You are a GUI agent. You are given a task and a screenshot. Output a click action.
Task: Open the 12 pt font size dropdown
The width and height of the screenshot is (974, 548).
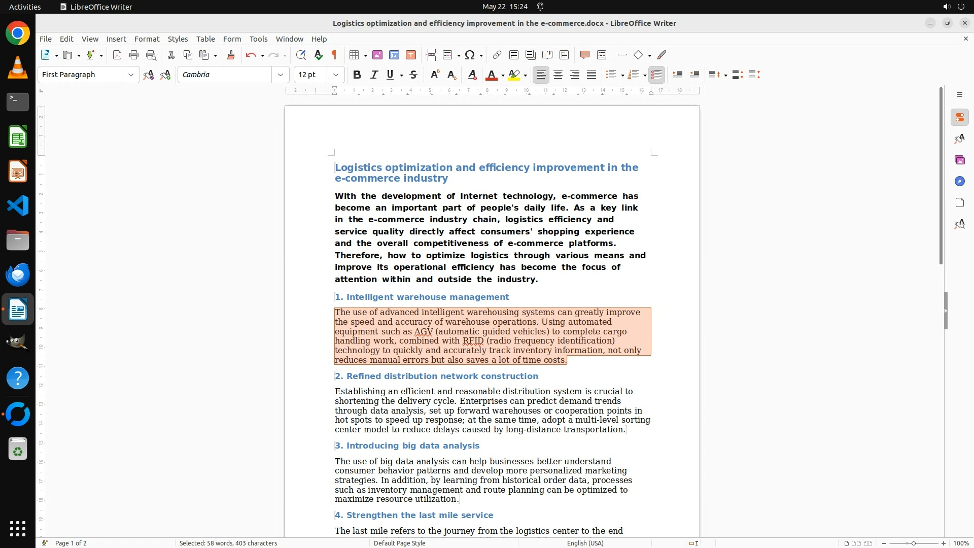click(335, 75)
